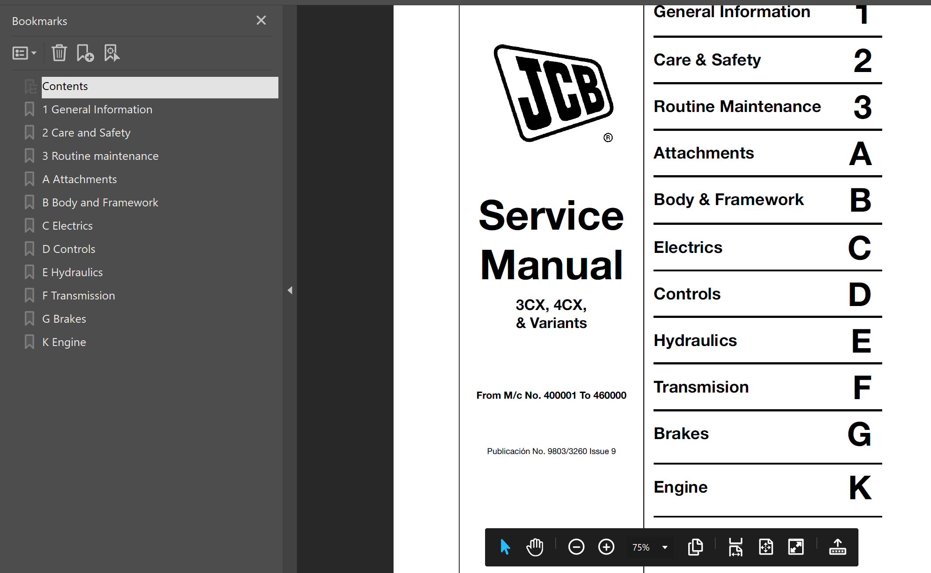Open bookmark B Body and Framework
This screenshot has height=573, width=931.
click(x=100, y=202)
